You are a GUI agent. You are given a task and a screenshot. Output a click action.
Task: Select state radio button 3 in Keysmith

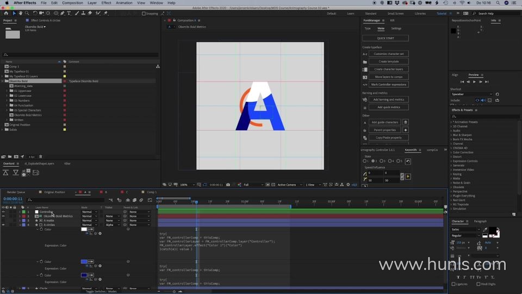382,161
